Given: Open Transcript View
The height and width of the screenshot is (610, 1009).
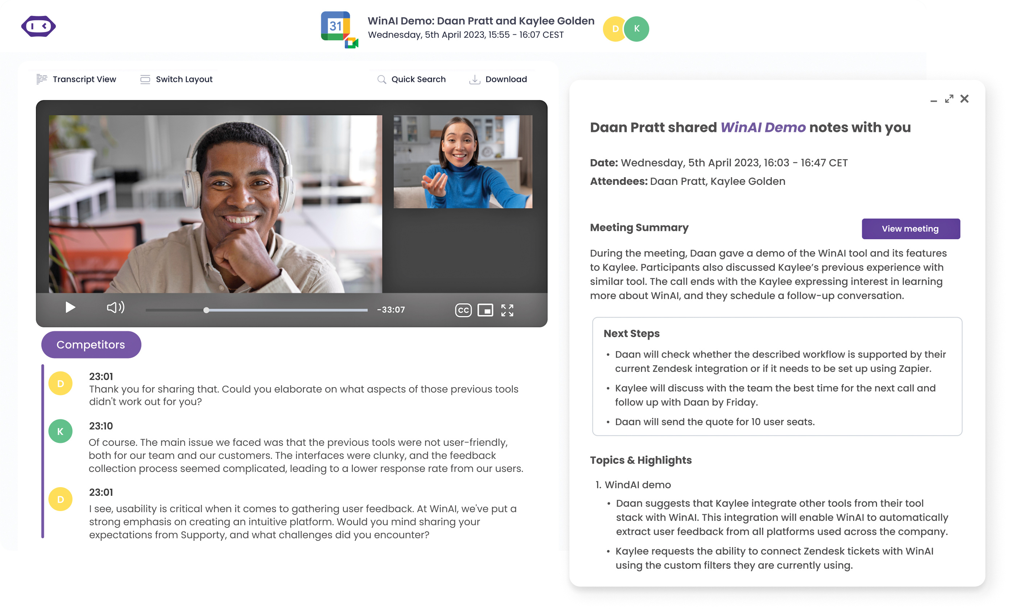Looking at the screenshot, I should click(76, 79).
